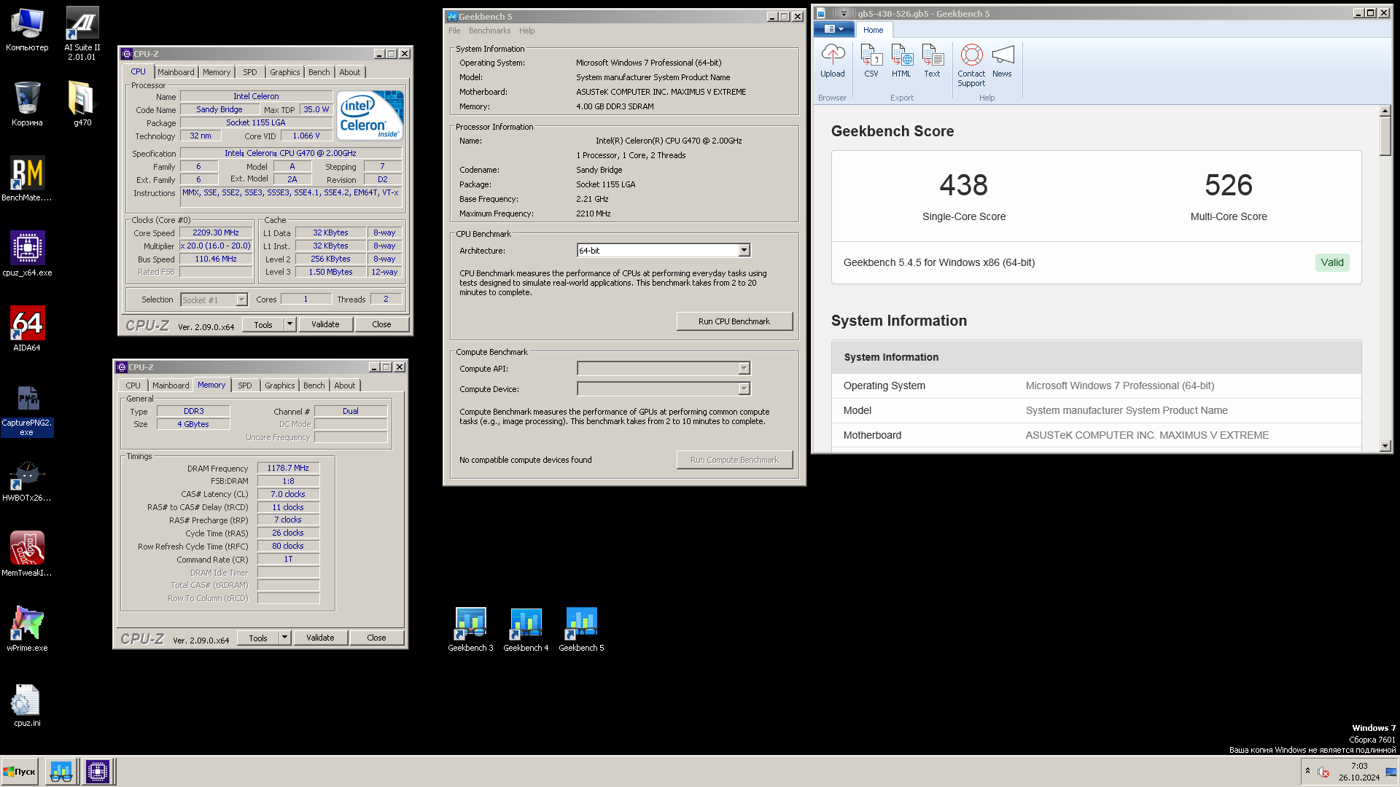Open quick access toolbar dropdown arrow

tap(844, 14)
